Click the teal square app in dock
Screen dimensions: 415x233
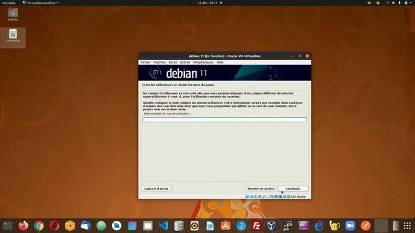click(132, 226)
